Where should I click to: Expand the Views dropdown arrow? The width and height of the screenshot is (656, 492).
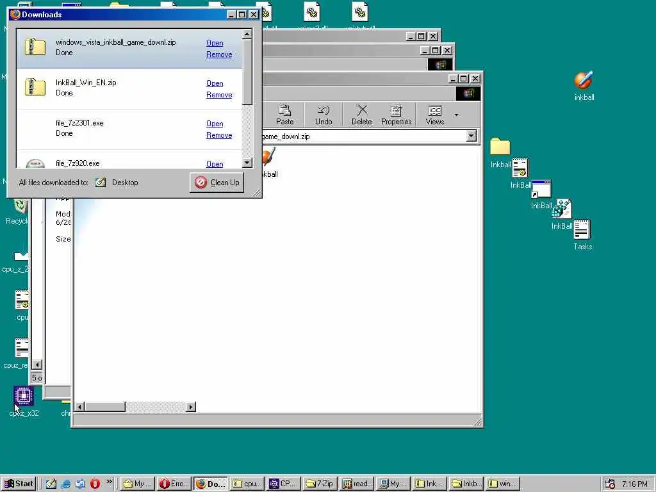[456, 115]
